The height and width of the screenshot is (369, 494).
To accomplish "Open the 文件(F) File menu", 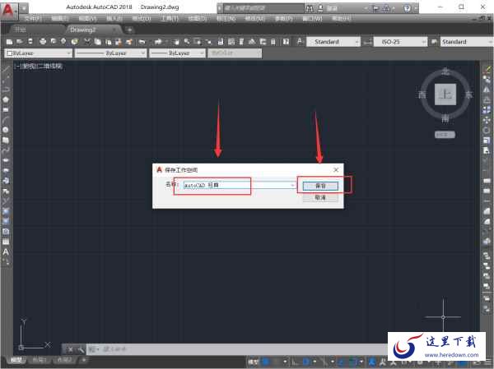I will click(33, 18).
